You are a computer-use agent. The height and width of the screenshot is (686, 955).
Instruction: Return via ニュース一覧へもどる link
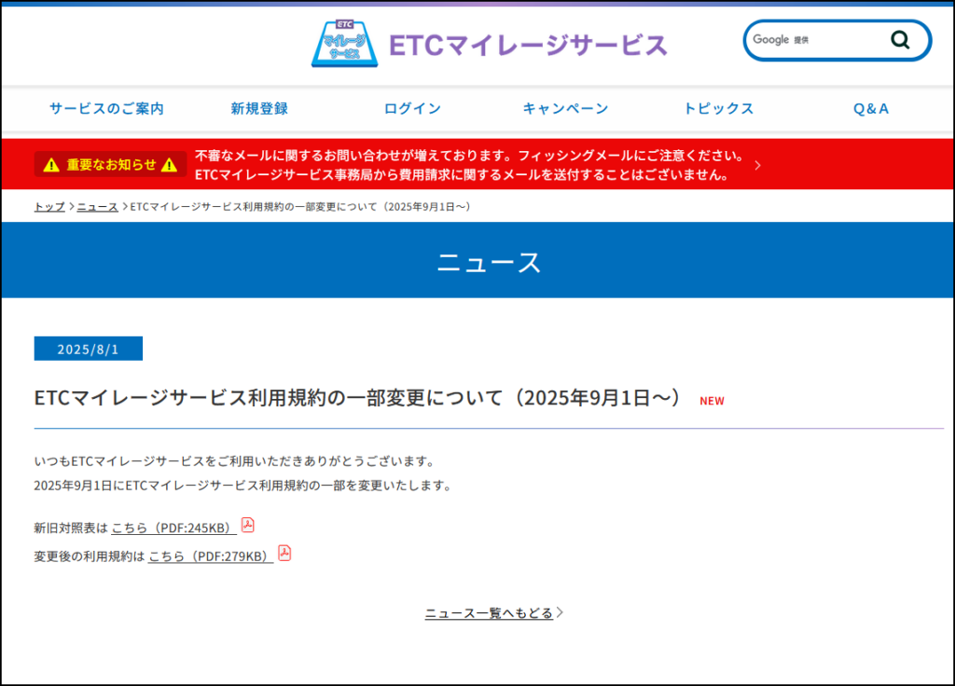pyautogui.click(x=489, y=613)
